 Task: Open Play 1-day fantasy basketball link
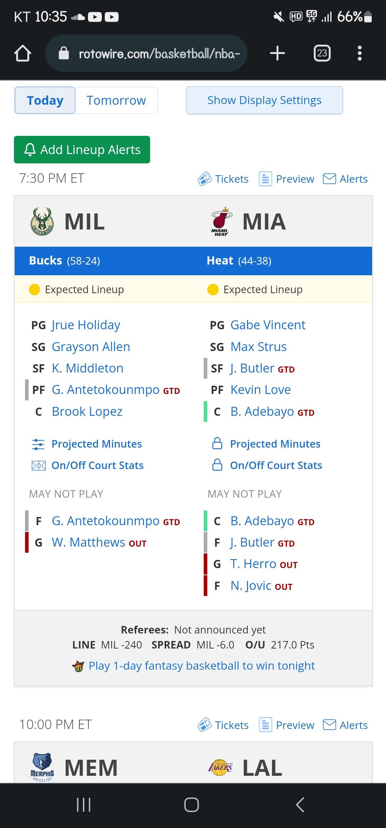[202, 666]
